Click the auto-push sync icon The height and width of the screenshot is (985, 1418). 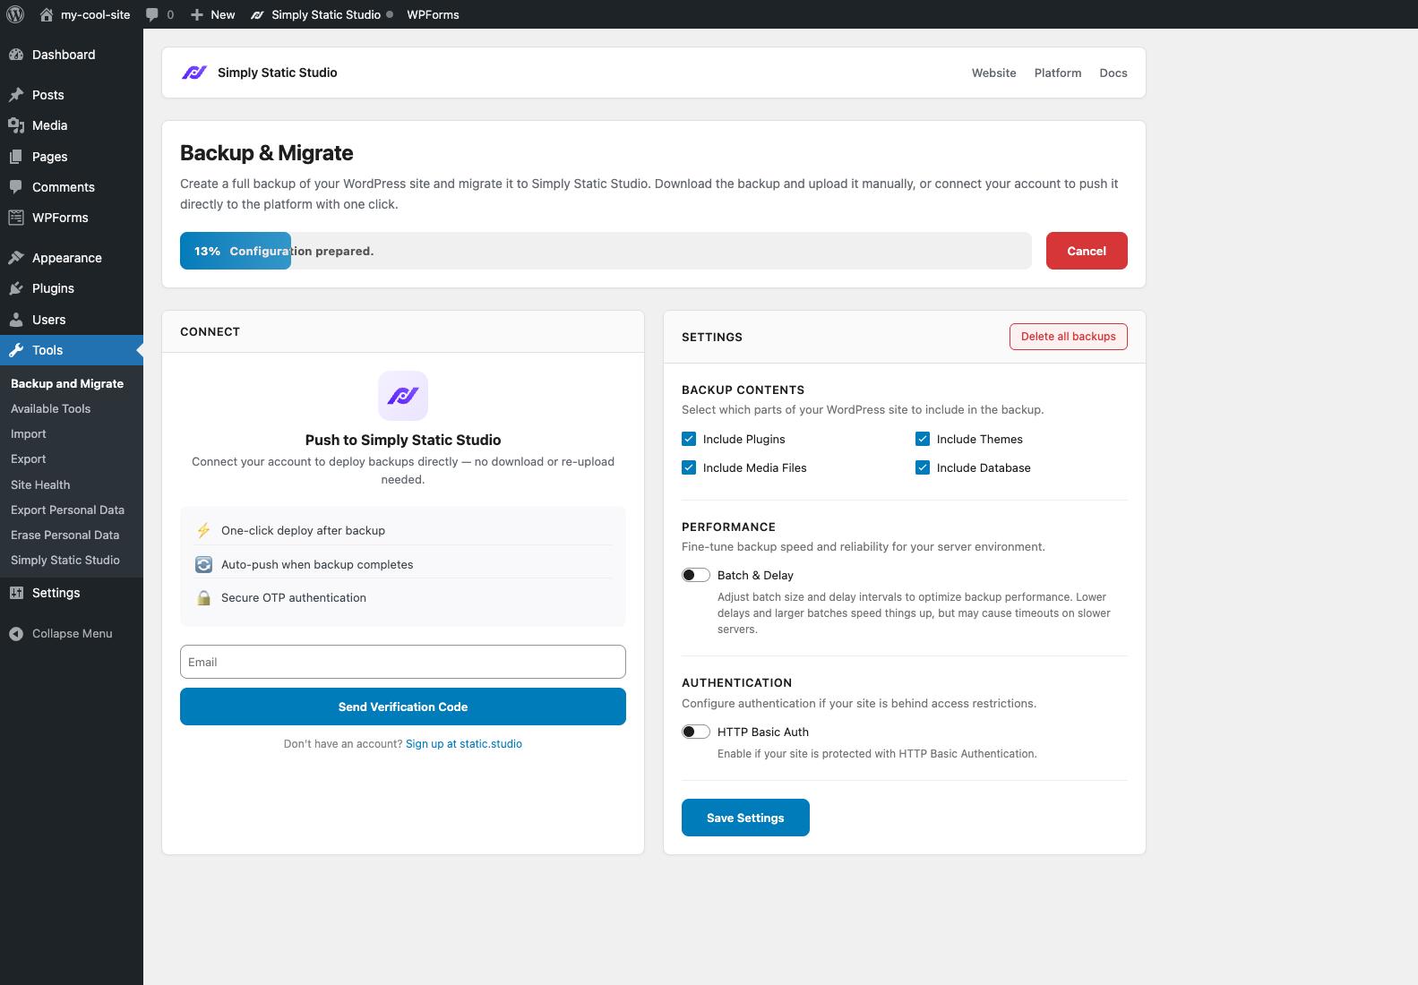pos(204,564)
